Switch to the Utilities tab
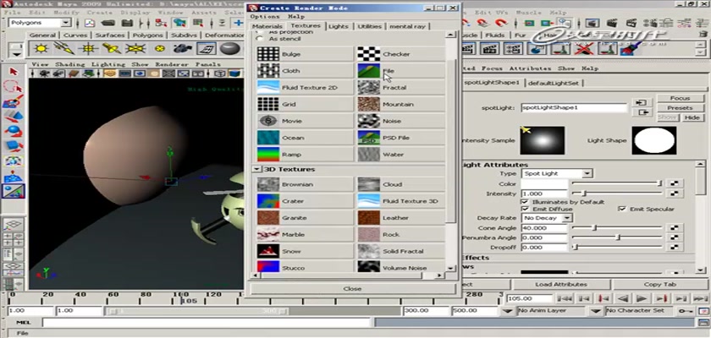The image size is (711, 338). point(369,26)
